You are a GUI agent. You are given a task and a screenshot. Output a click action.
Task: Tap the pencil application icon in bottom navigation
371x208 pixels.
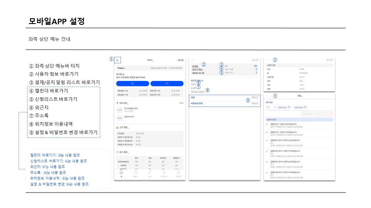pyautogui.click(x=150, y=173)
